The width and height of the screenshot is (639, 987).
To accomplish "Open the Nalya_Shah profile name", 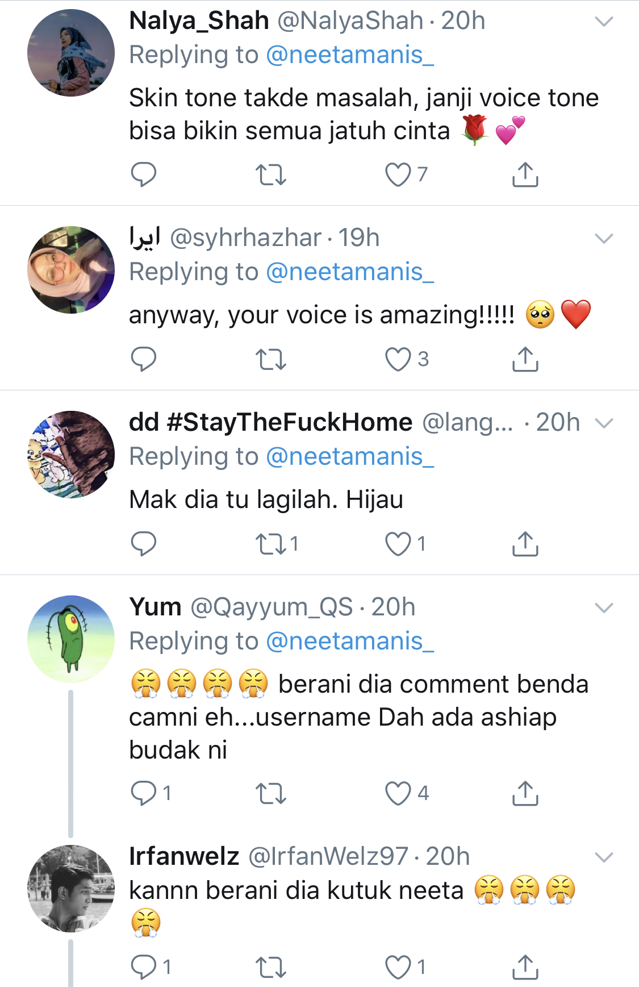I will click(x=199, y=21).
